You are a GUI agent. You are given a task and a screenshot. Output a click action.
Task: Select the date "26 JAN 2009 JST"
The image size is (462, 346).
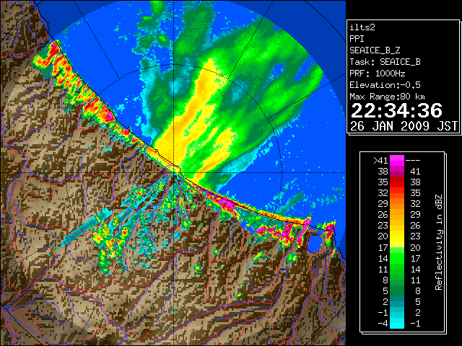coord(404,126)
